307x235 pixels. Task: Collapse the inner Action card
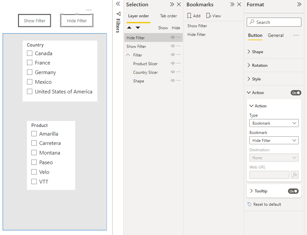(251, 106)
